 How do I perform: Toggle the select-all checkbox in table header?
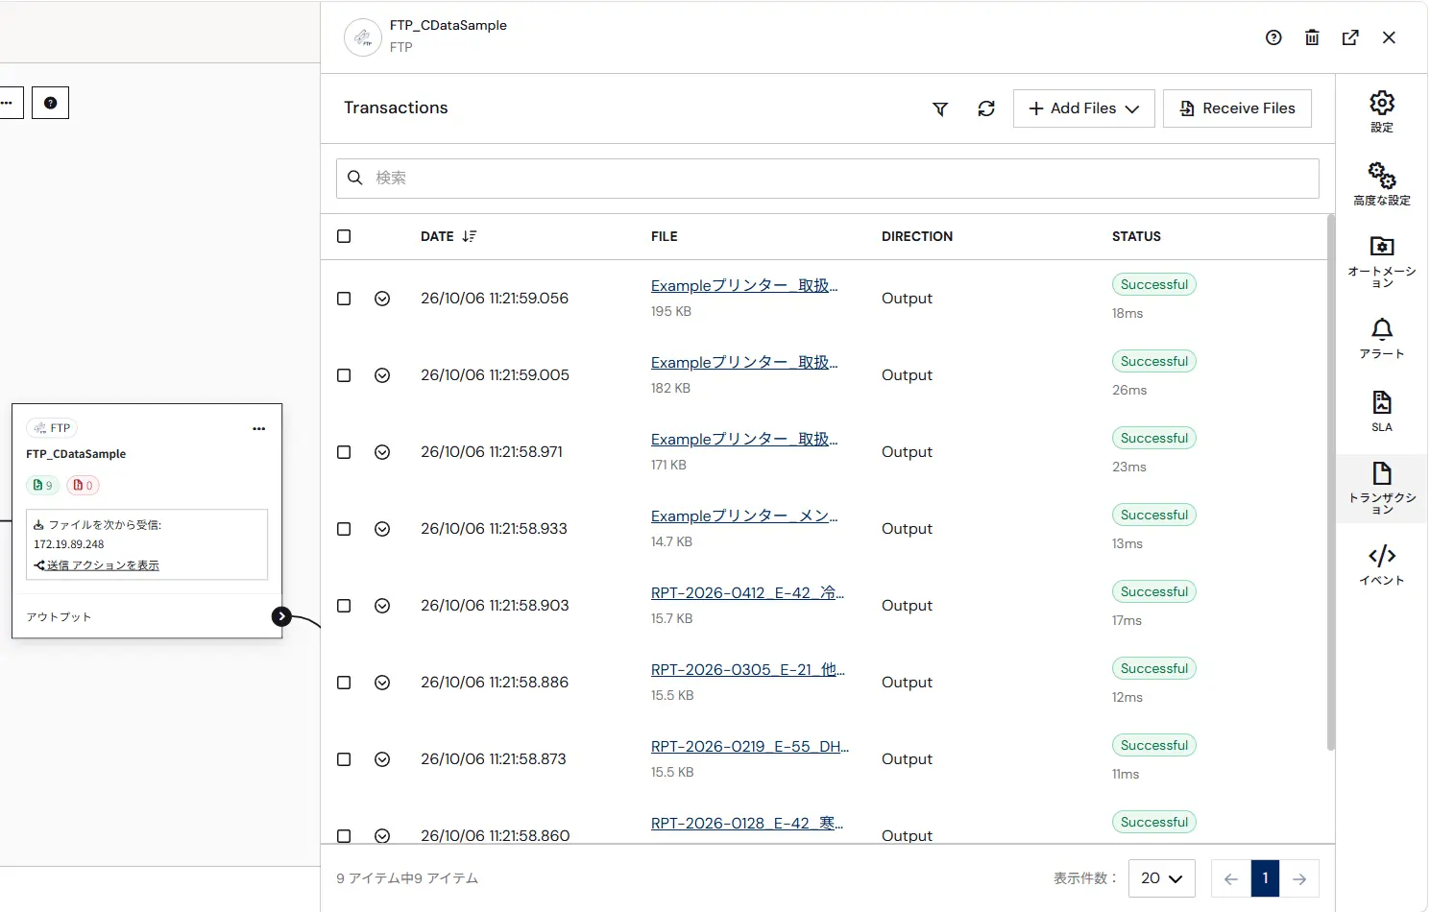(344, 236)
